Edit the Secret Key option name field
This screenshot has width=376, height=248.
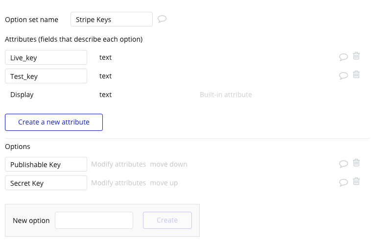[x=46, y=183]
